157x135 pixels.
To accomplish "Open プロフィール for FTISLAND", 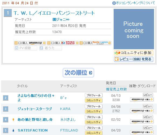I will 94,128.
